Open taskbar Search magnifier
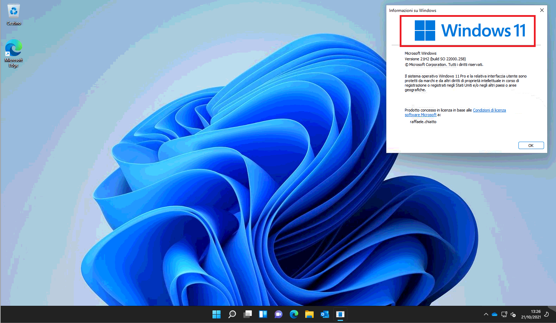 point(232,314)
